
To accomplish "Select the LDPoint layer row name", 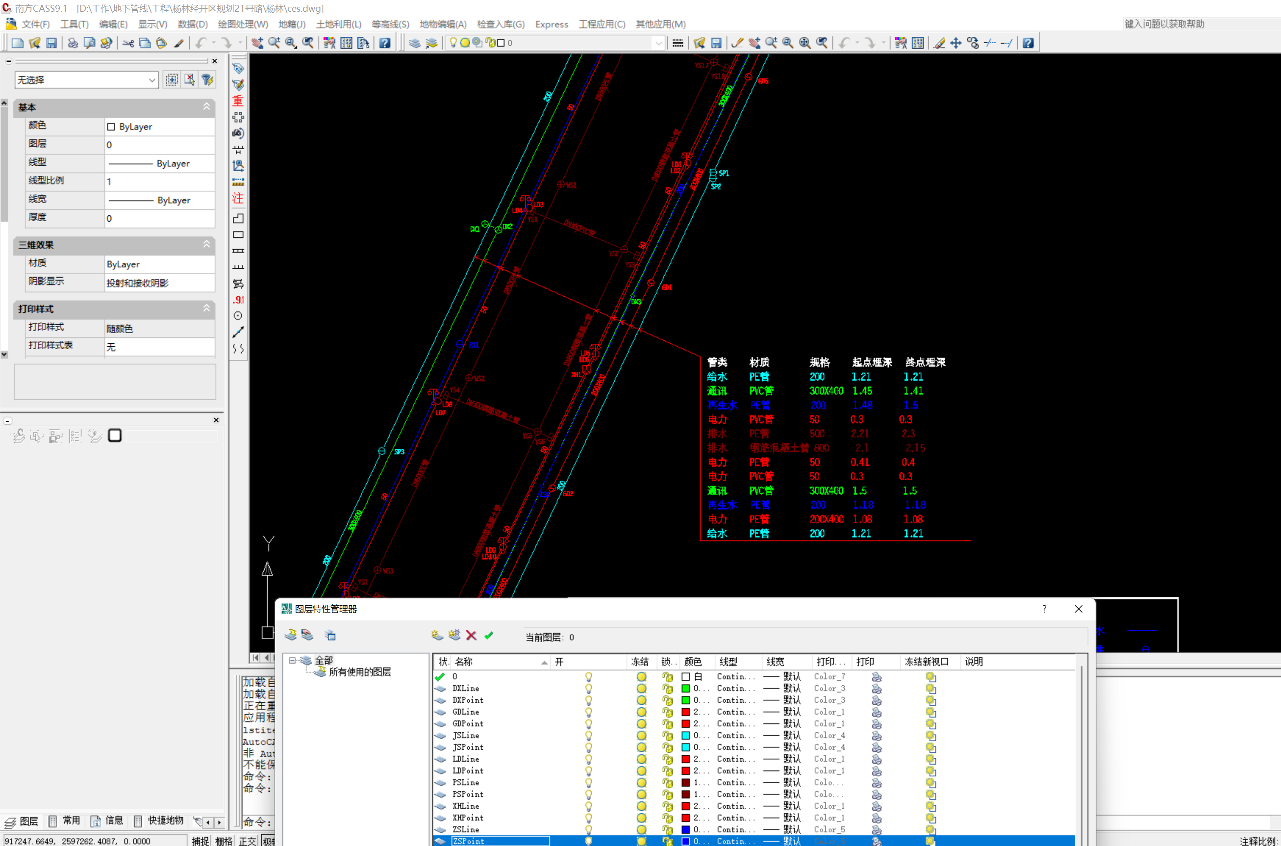I will 468,771.
